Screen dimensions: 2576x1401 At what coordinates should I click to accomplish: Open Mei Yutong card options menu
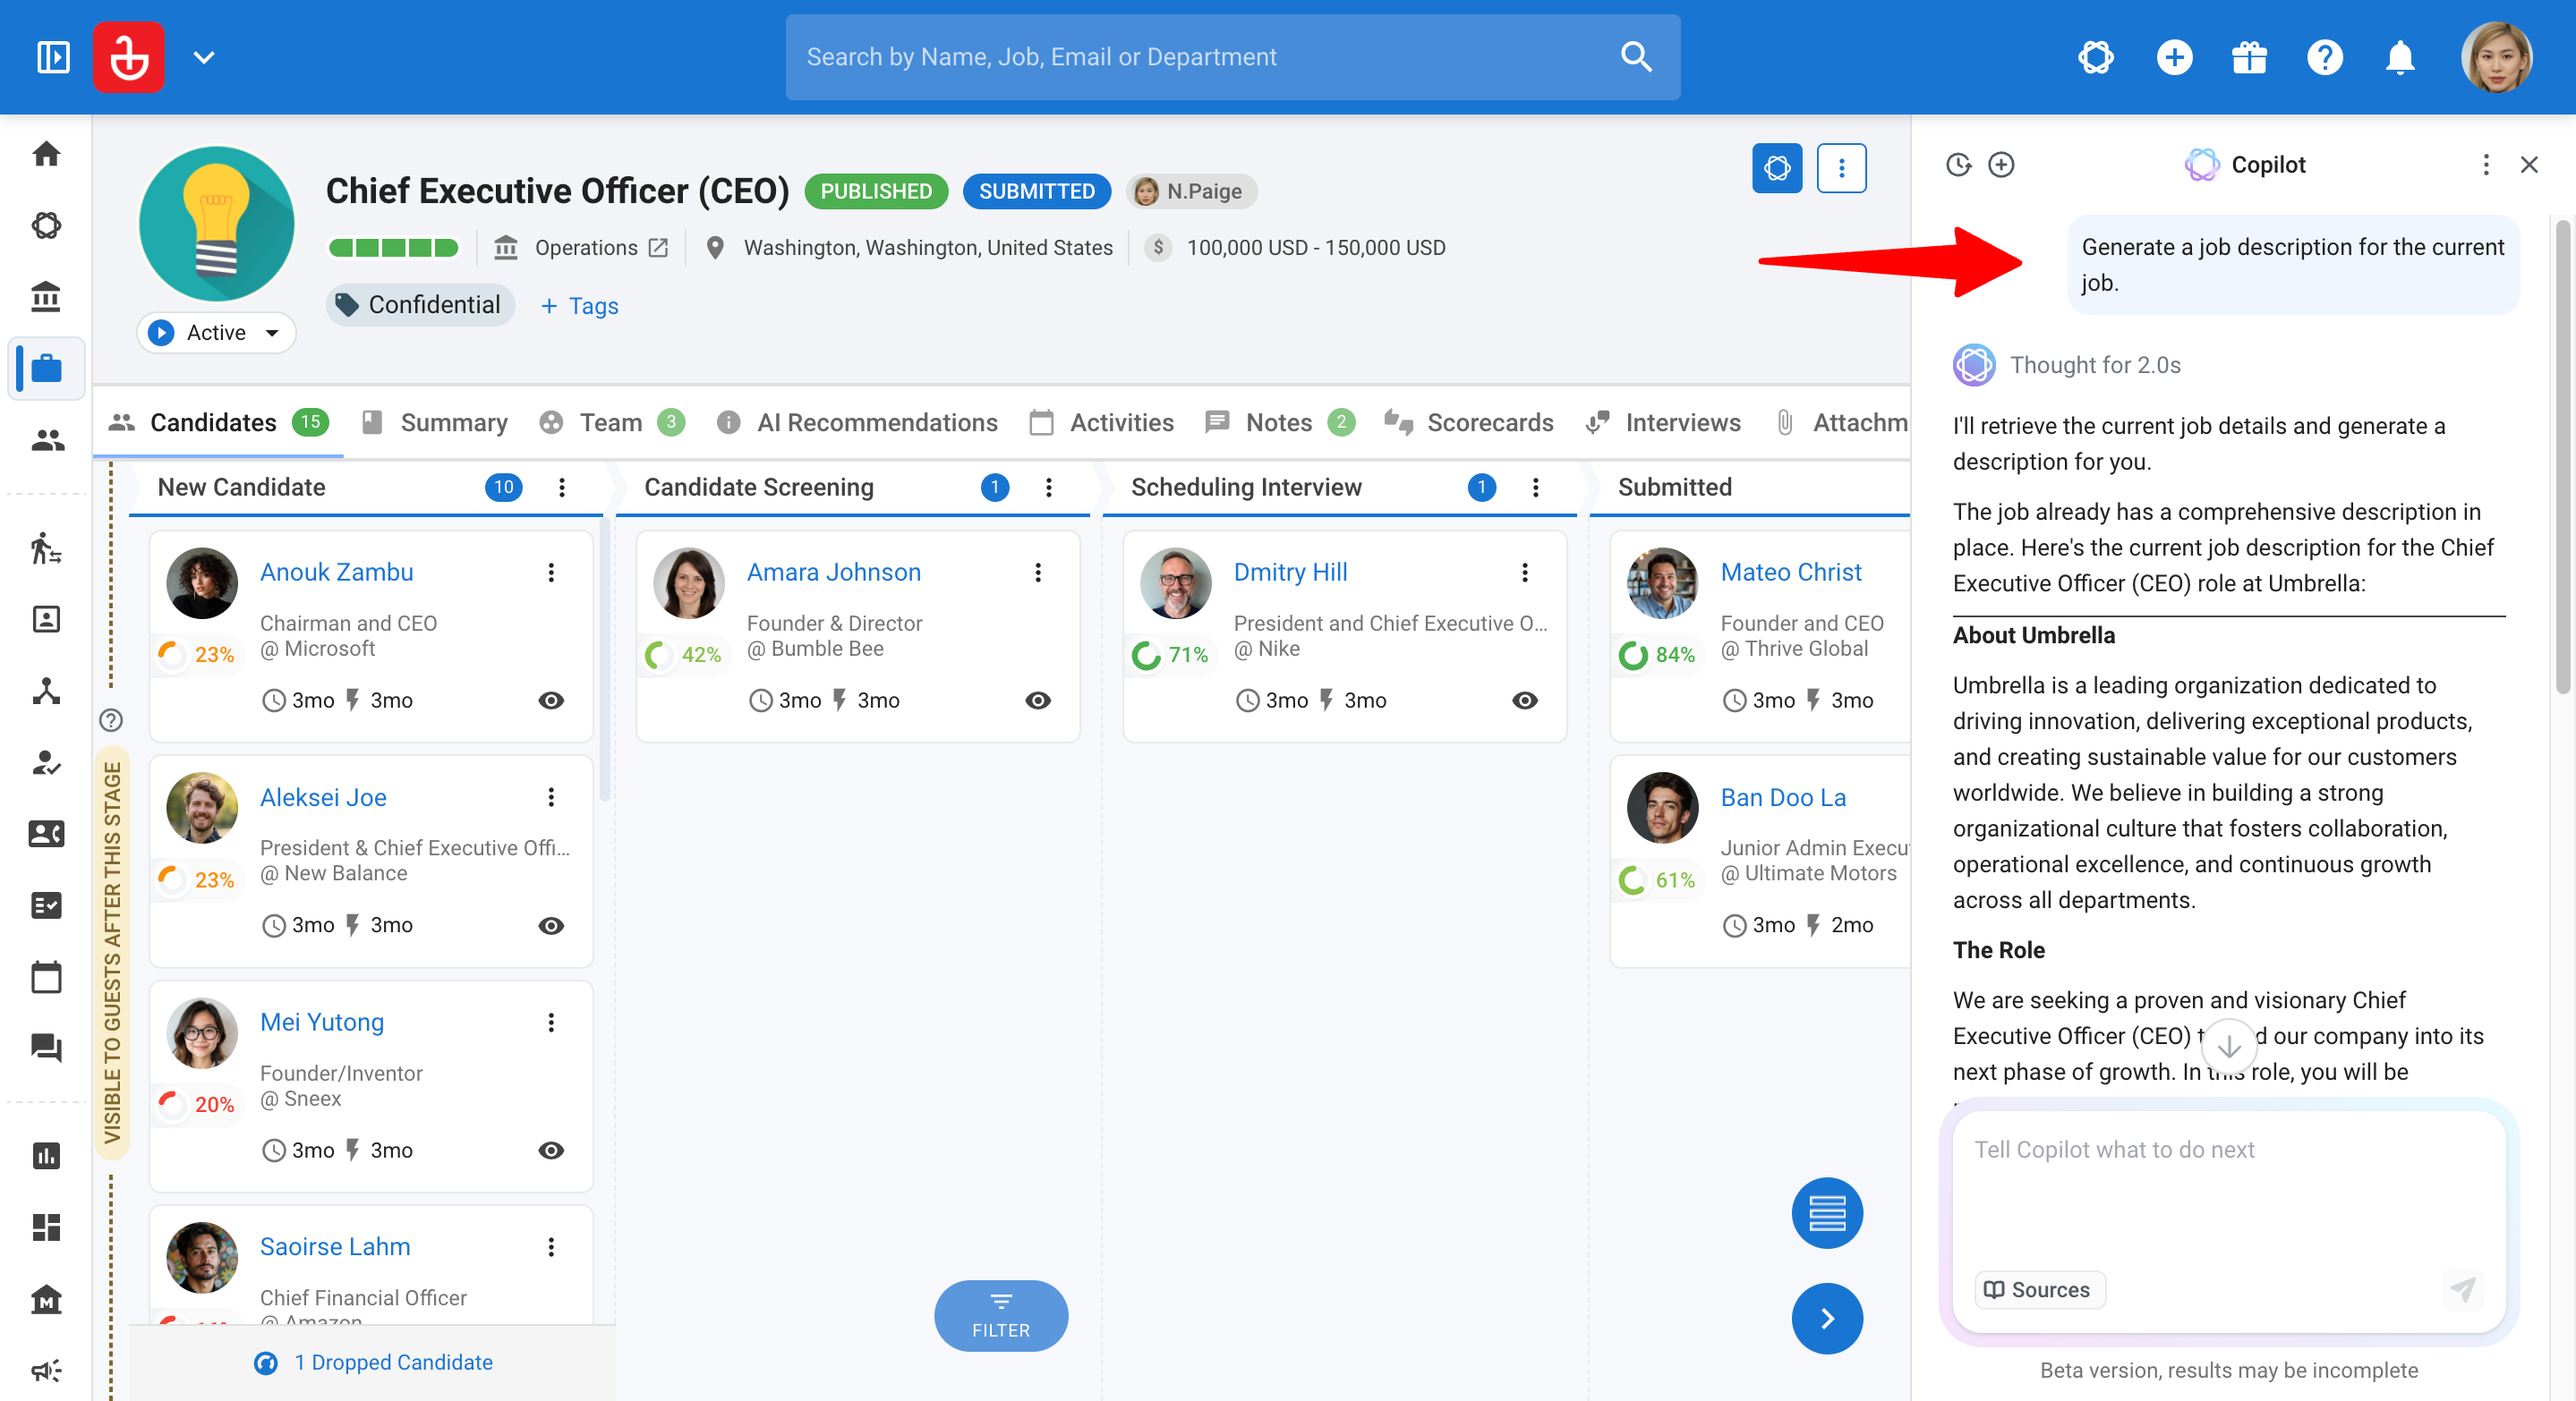point(551,1022)
